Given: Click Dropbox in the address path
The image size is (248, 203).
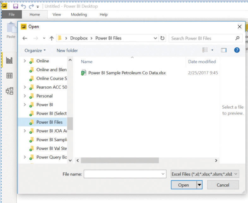Looking at the screenshot, I should (79, 38).
